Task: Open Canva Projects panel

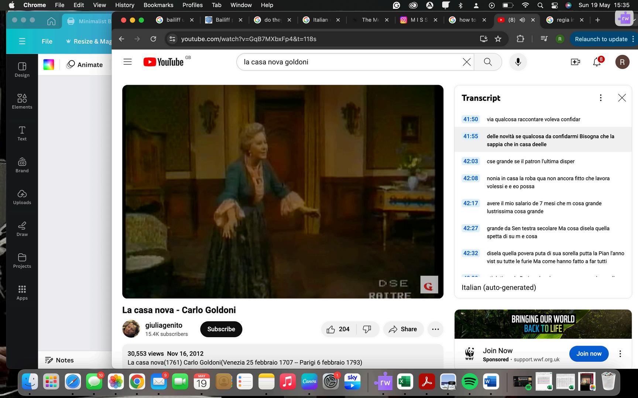Action: (x=22, y=261)
